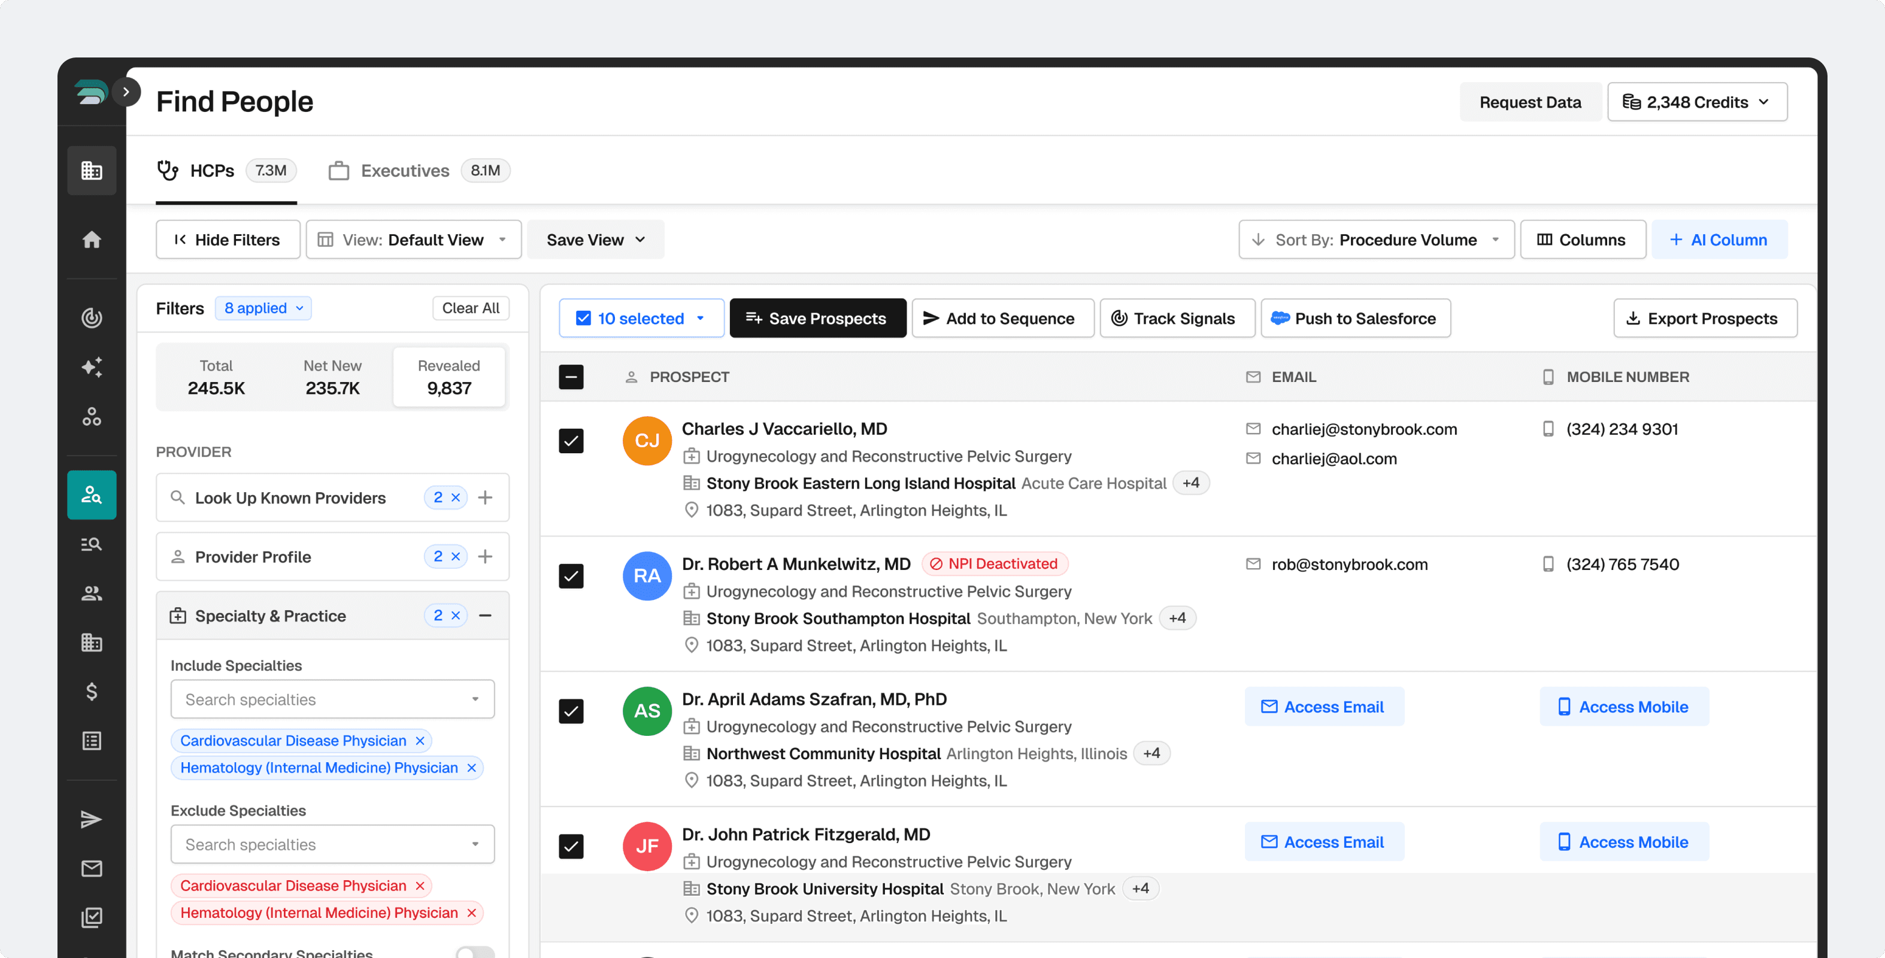
Task: Collapse the Specialty & Practice section
Action: tap(485, 616)
